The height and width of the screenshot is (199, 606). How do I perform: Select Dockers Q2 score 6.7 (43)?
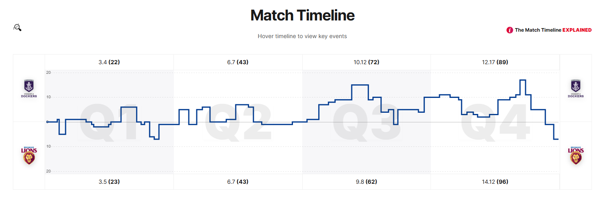(x=238, y=62)
